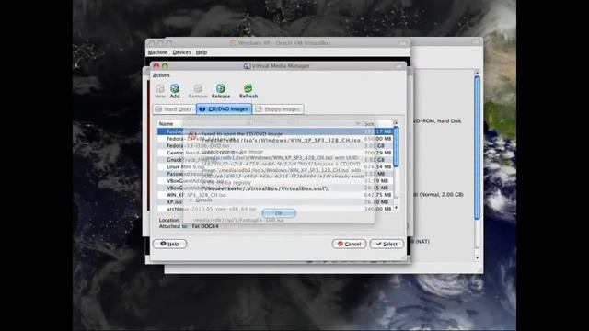Screen dimensions: 589x331
Task: Switch to the Floppy Images tab
Action: coord(278,109)
